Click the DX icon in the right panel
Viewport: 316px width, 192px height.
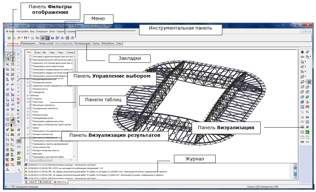click(x=307, y=142)
